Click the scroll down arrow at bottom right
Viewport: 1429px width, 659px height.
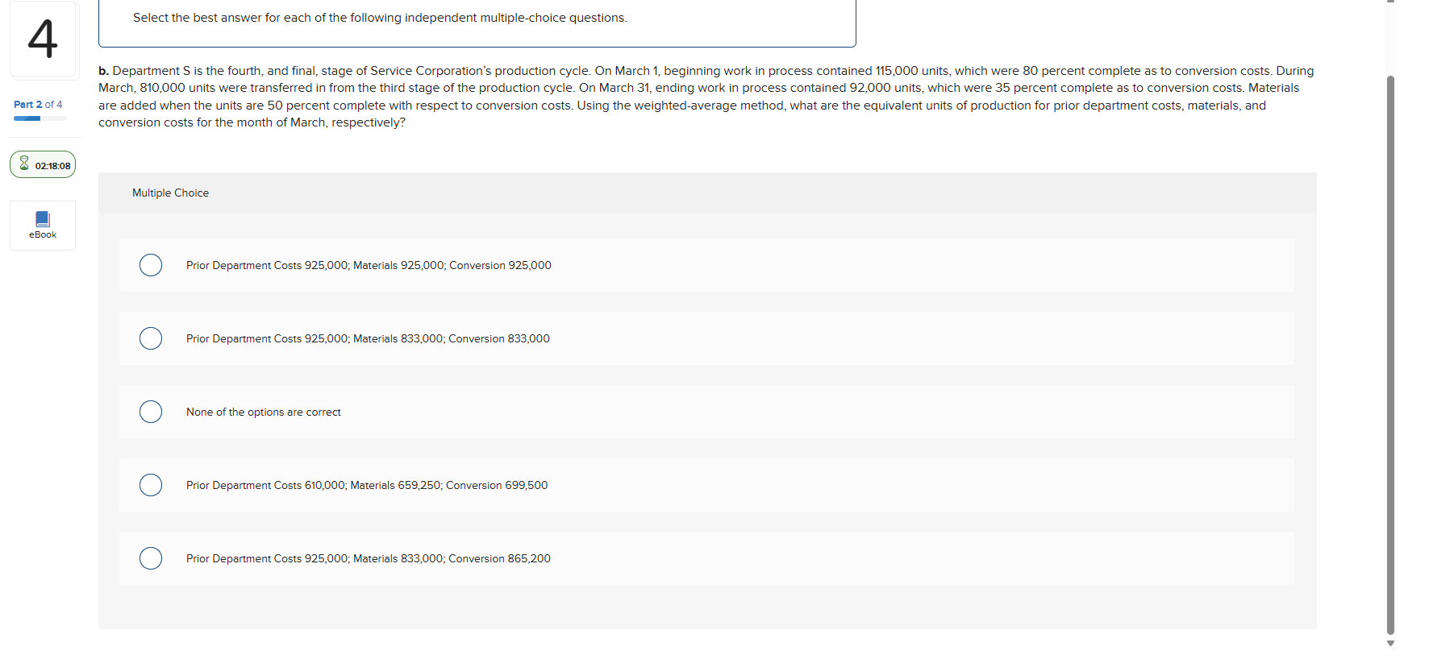(x=1390, y=643)
